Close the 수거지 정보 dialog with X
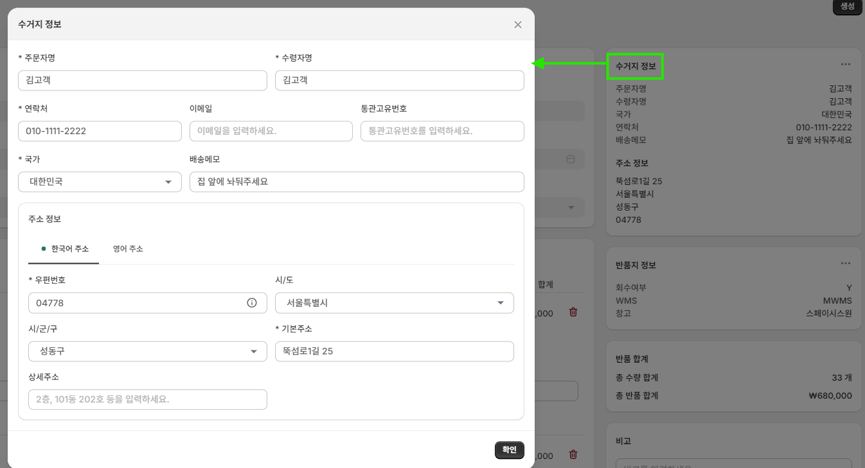Image resolution: width=865 pixels, height=468 pixels. [518, 25]
